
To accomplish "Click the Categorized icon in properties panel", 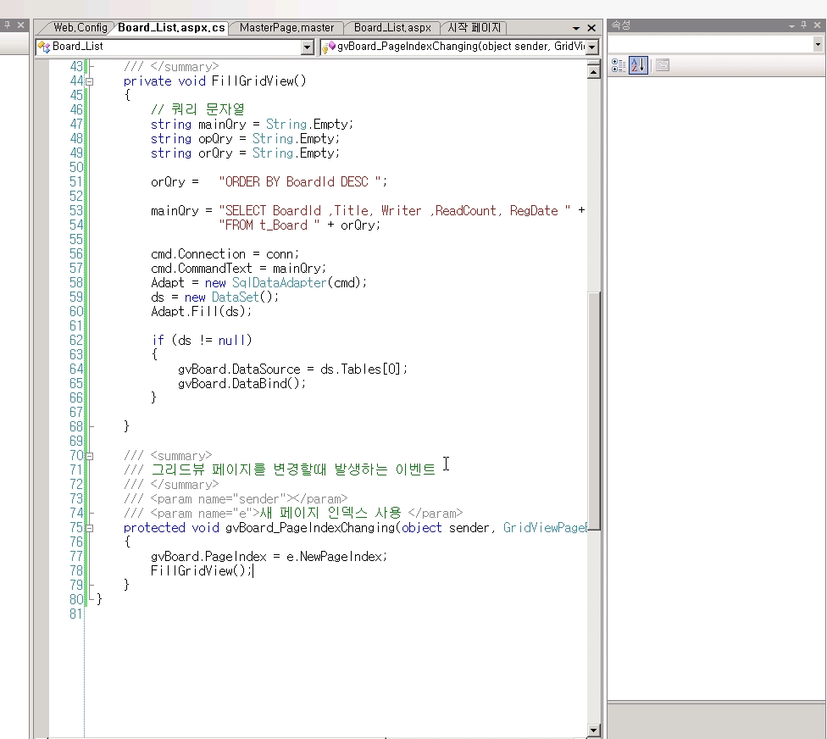I will click(x=619, y=65).
